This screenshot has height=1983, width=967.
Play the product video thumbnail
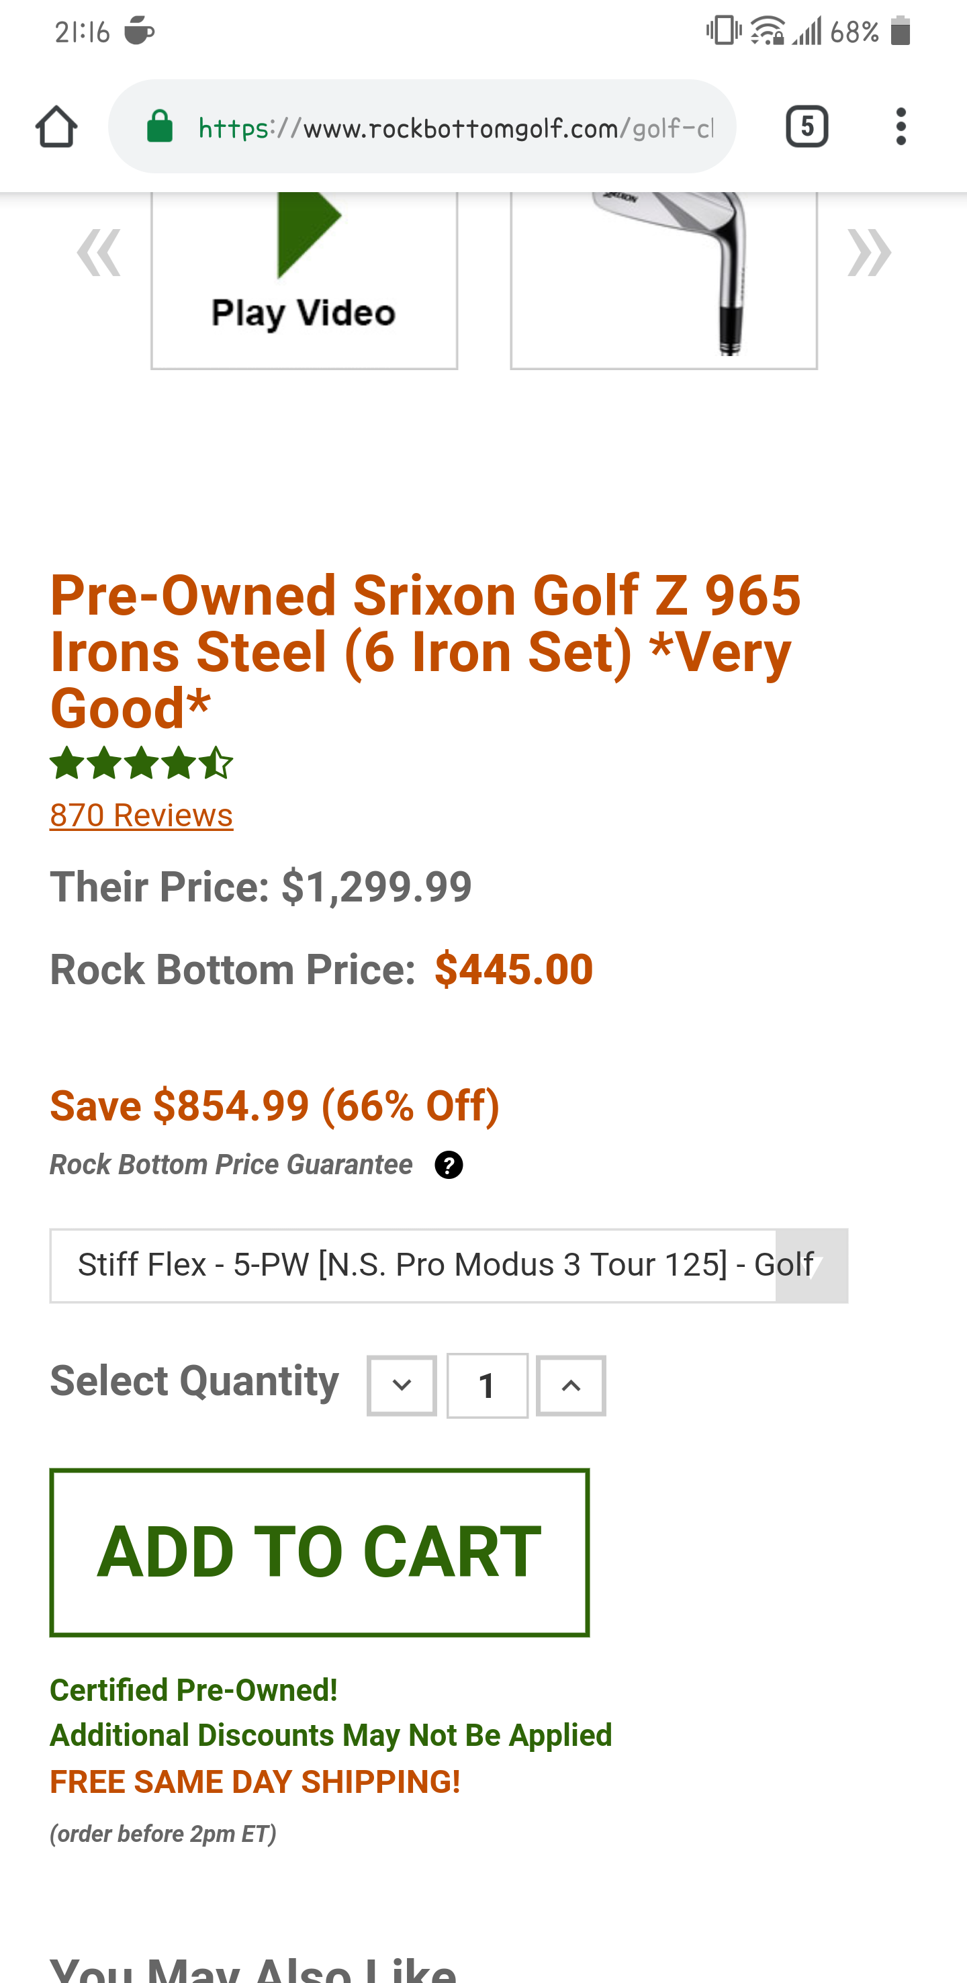point(304,279)
